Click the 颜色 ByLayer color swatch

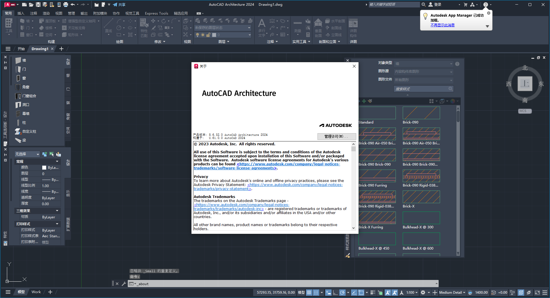[44, 168]
